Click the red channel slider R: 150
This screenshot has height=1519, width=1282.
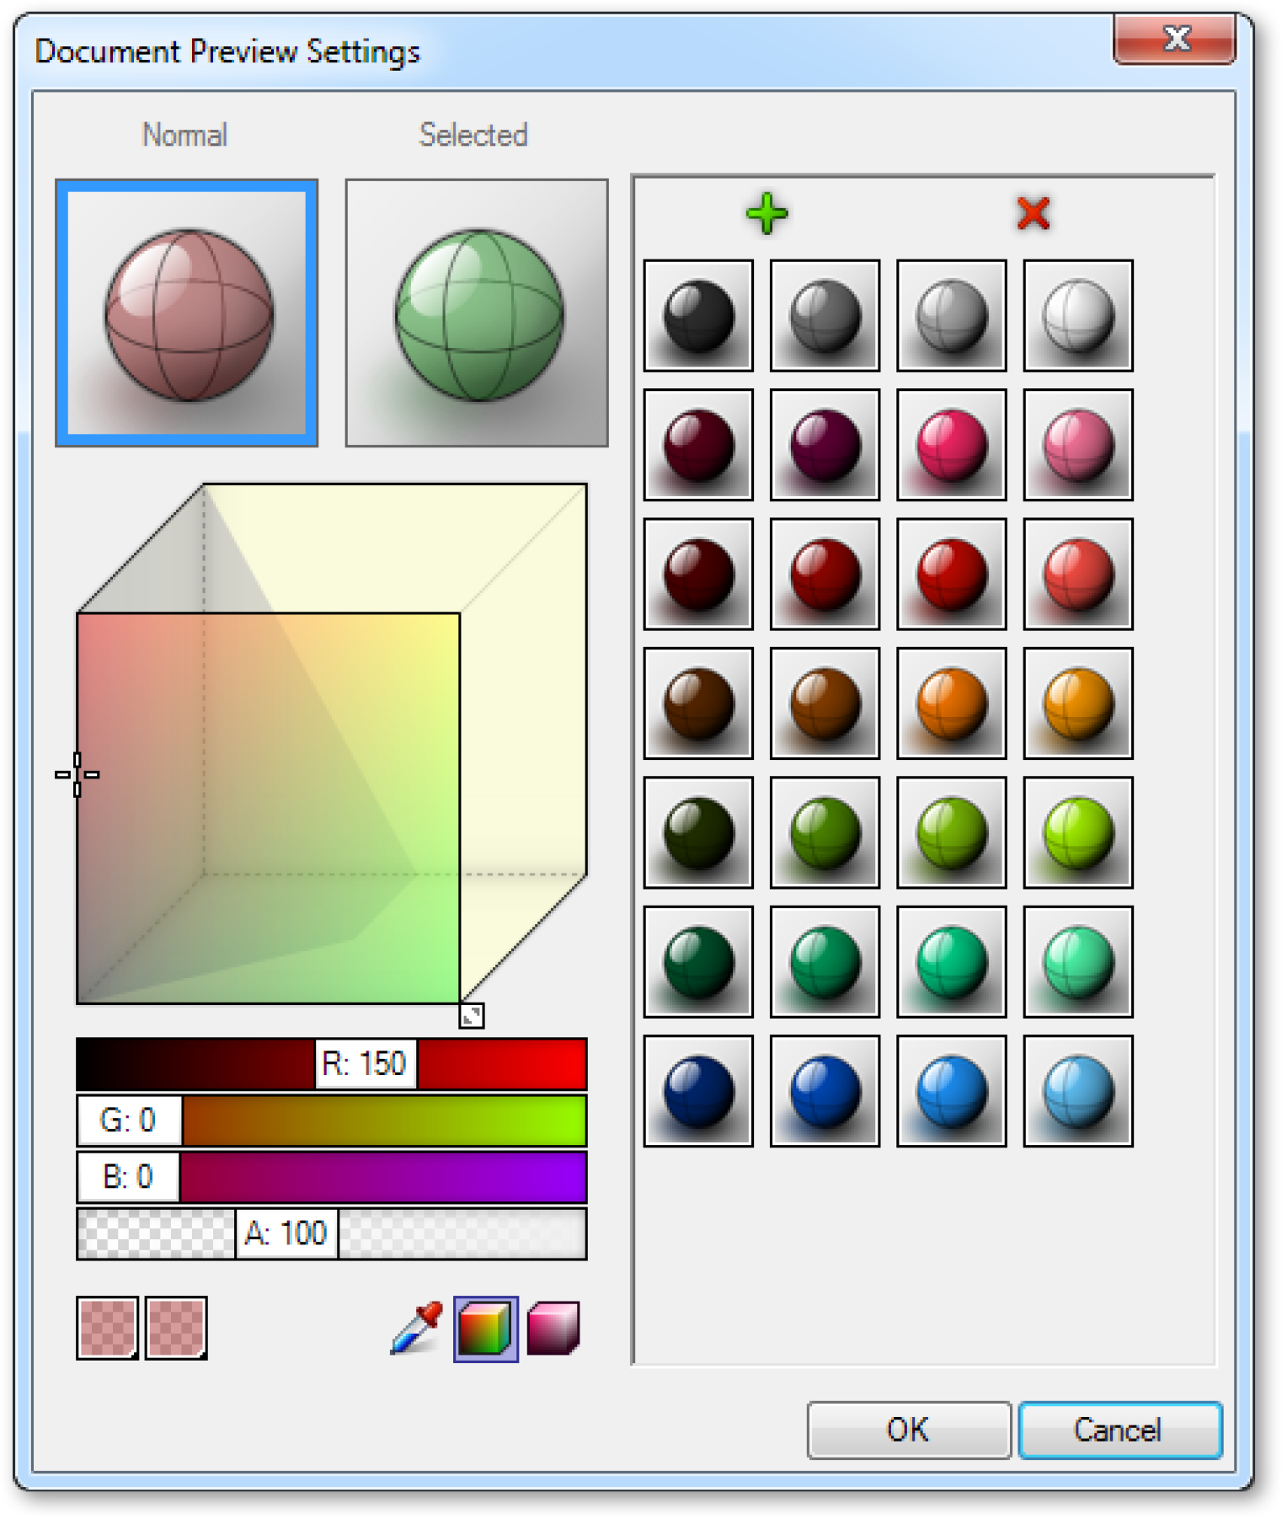[x=332, y=1064]
